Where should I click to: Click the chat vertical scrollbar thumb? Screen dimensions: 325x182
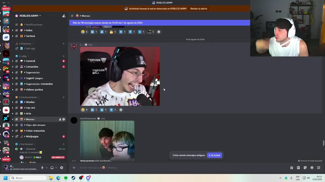(323, 143)
